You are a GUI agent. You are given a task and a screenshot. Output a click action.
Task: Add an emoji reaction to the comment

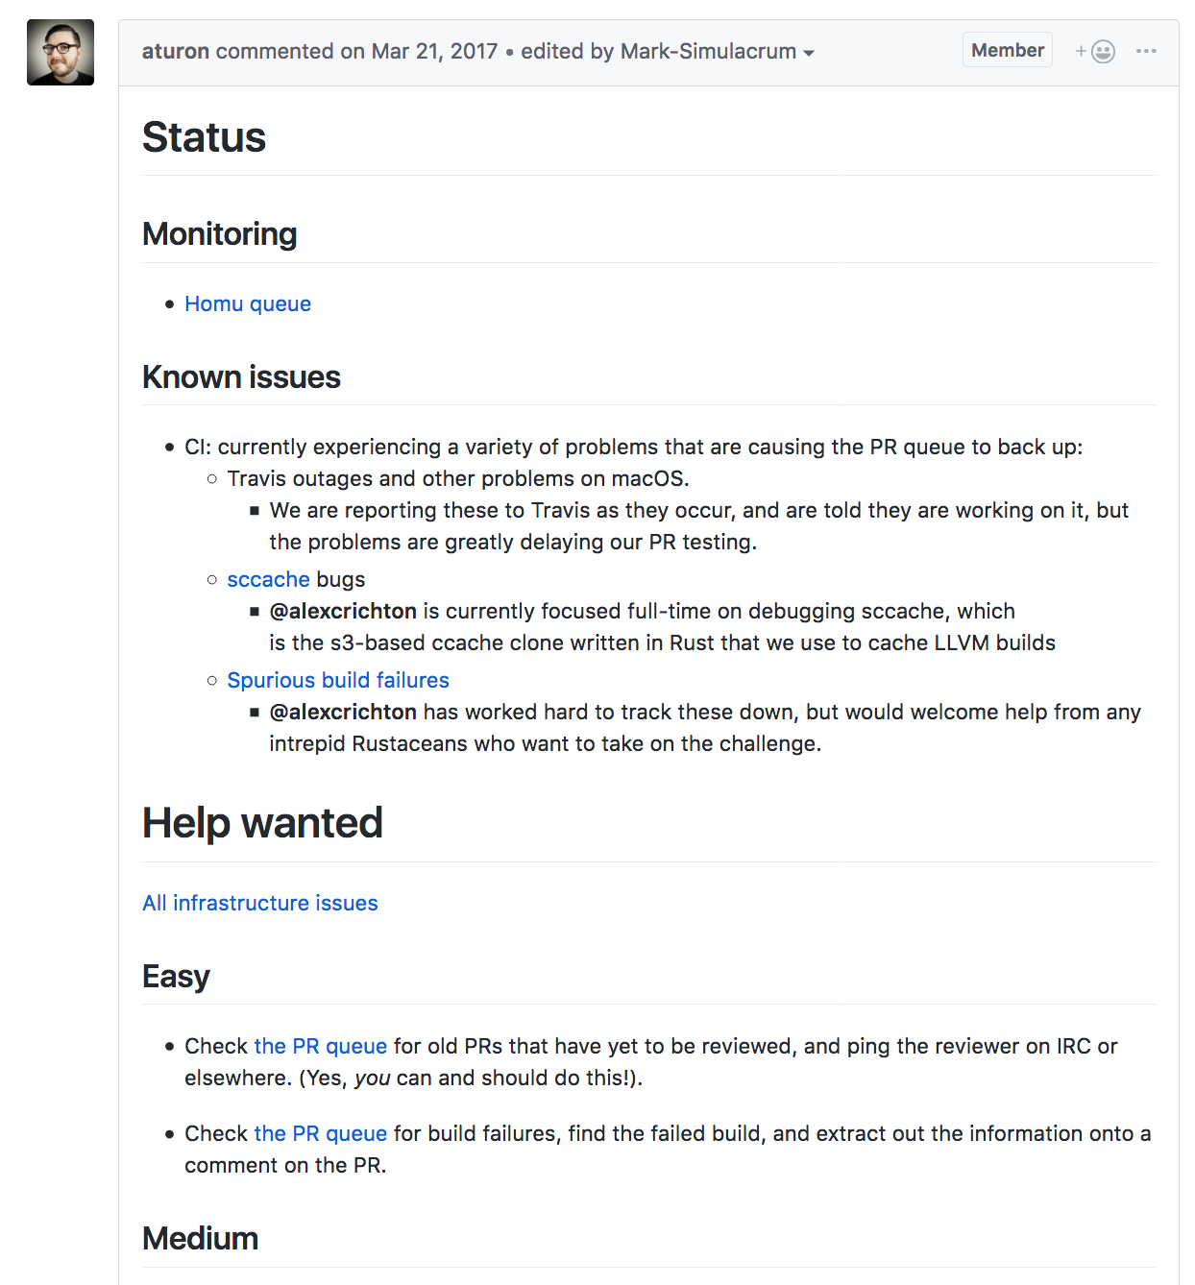point(1095,51)
